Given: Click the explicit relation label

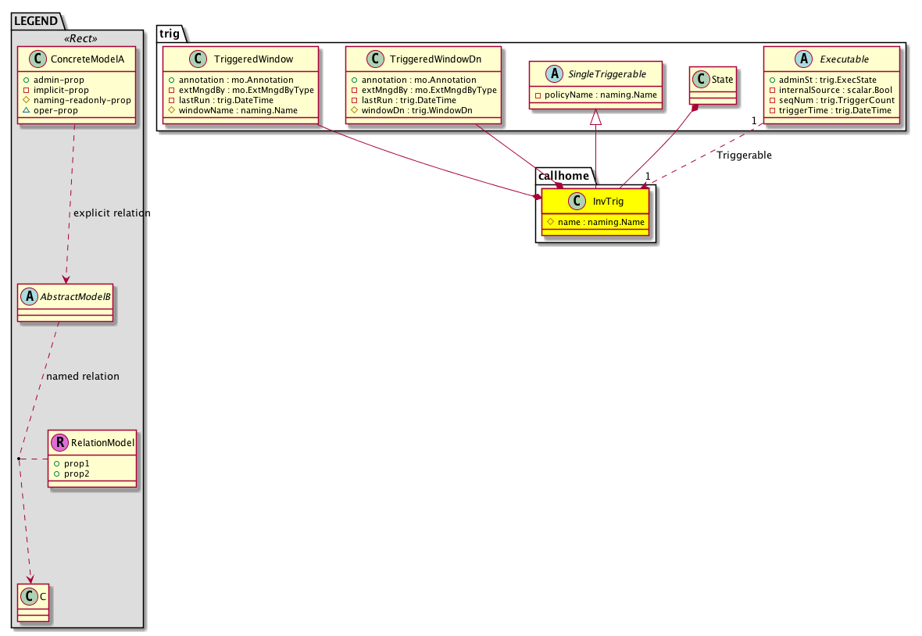Looking at the screenshot, I should click(x=112, y=213).
